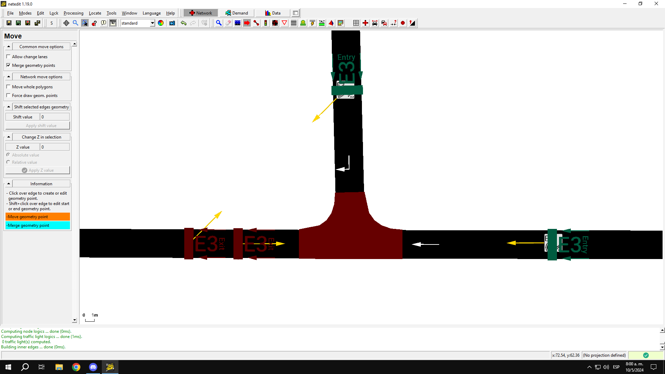Click the Move panel scroll-up arrow
The image size is (665, 374).
[74, 44]
